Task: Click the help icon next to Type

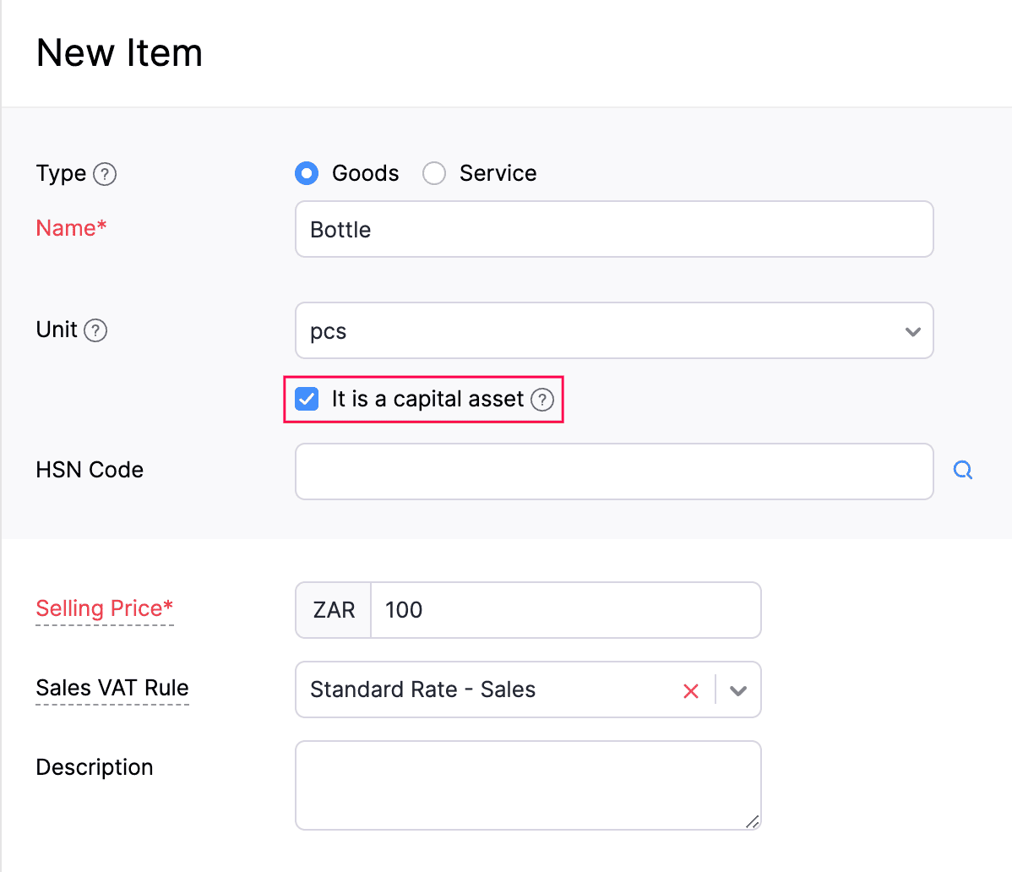Action: point(103,174)
